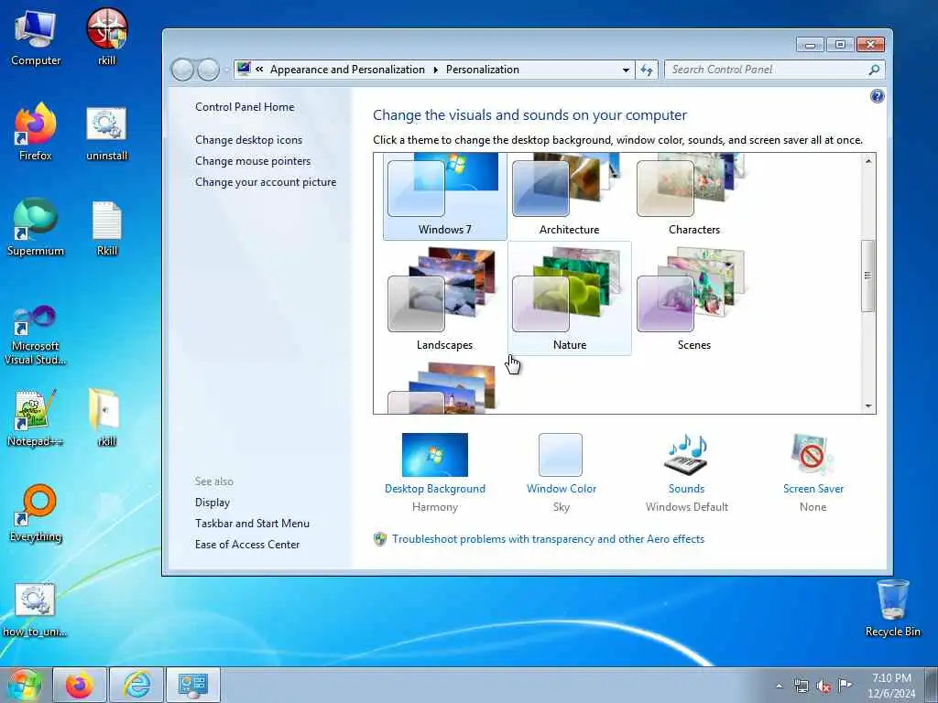Select the Architecture theme
The width and height of the screenshot is (938, 703).
(x=569, y=196)
